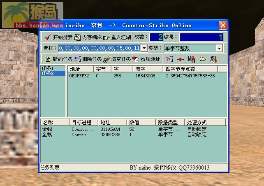Click 重入江湖 reset button
Screen dimensions: 264x186
[117, 37]
